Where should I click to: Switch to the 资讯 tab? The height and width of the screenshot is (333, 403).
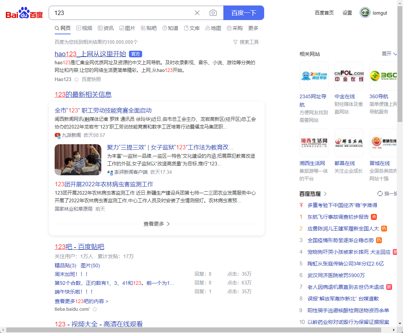(106, 28)
